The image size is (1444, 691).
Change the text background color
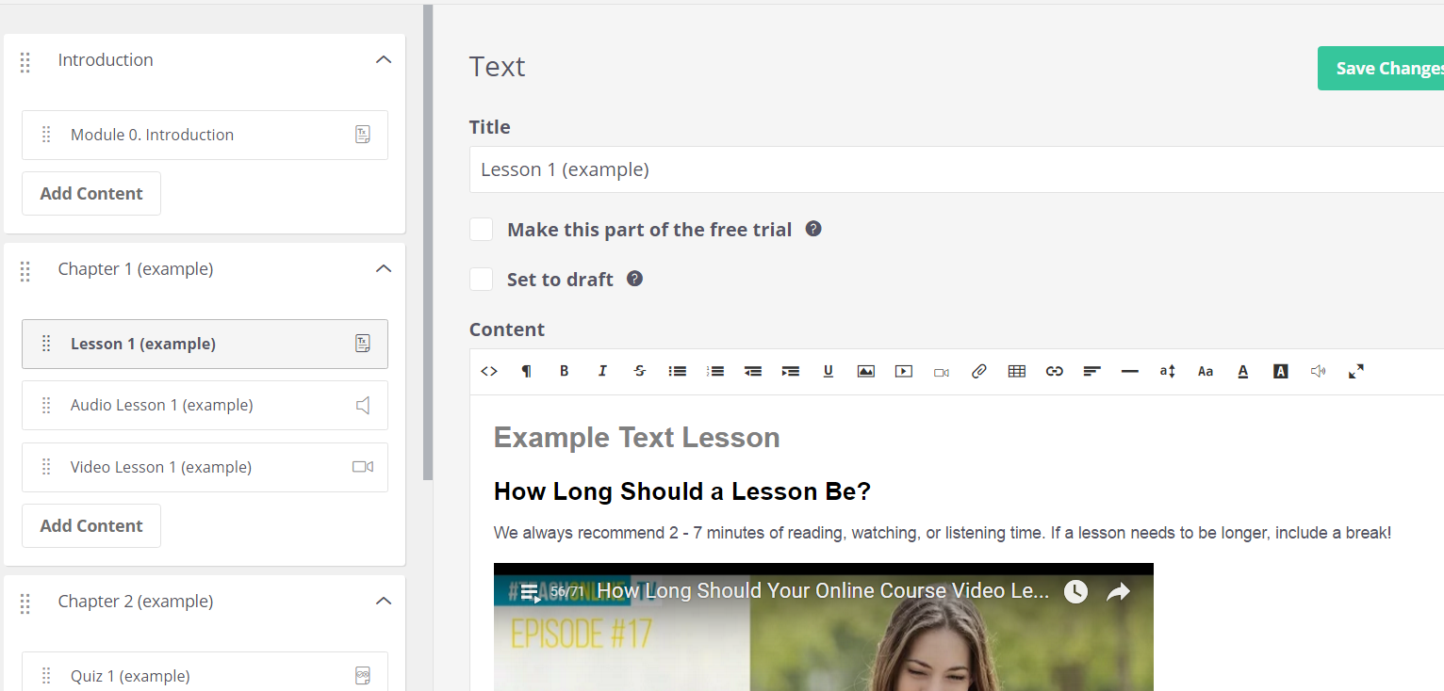tap(1281, 371)
